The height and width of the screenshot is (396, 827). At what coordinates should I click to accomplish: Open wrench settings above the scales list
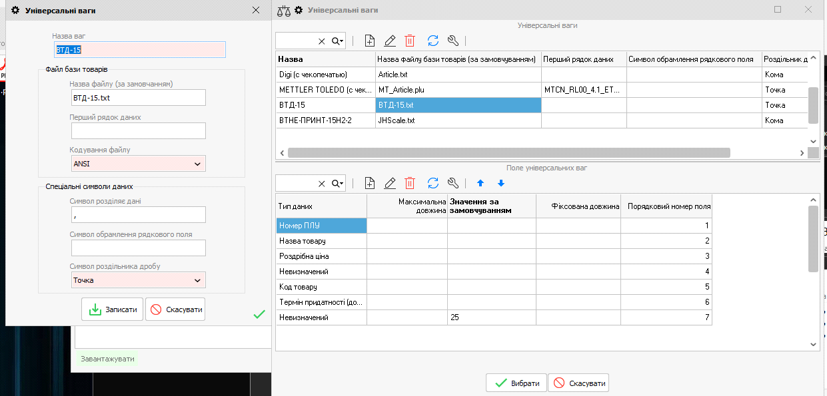pos(453,41)
